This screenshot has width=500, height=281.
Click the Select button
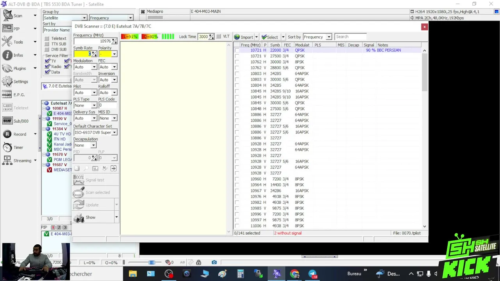point(270,37)
